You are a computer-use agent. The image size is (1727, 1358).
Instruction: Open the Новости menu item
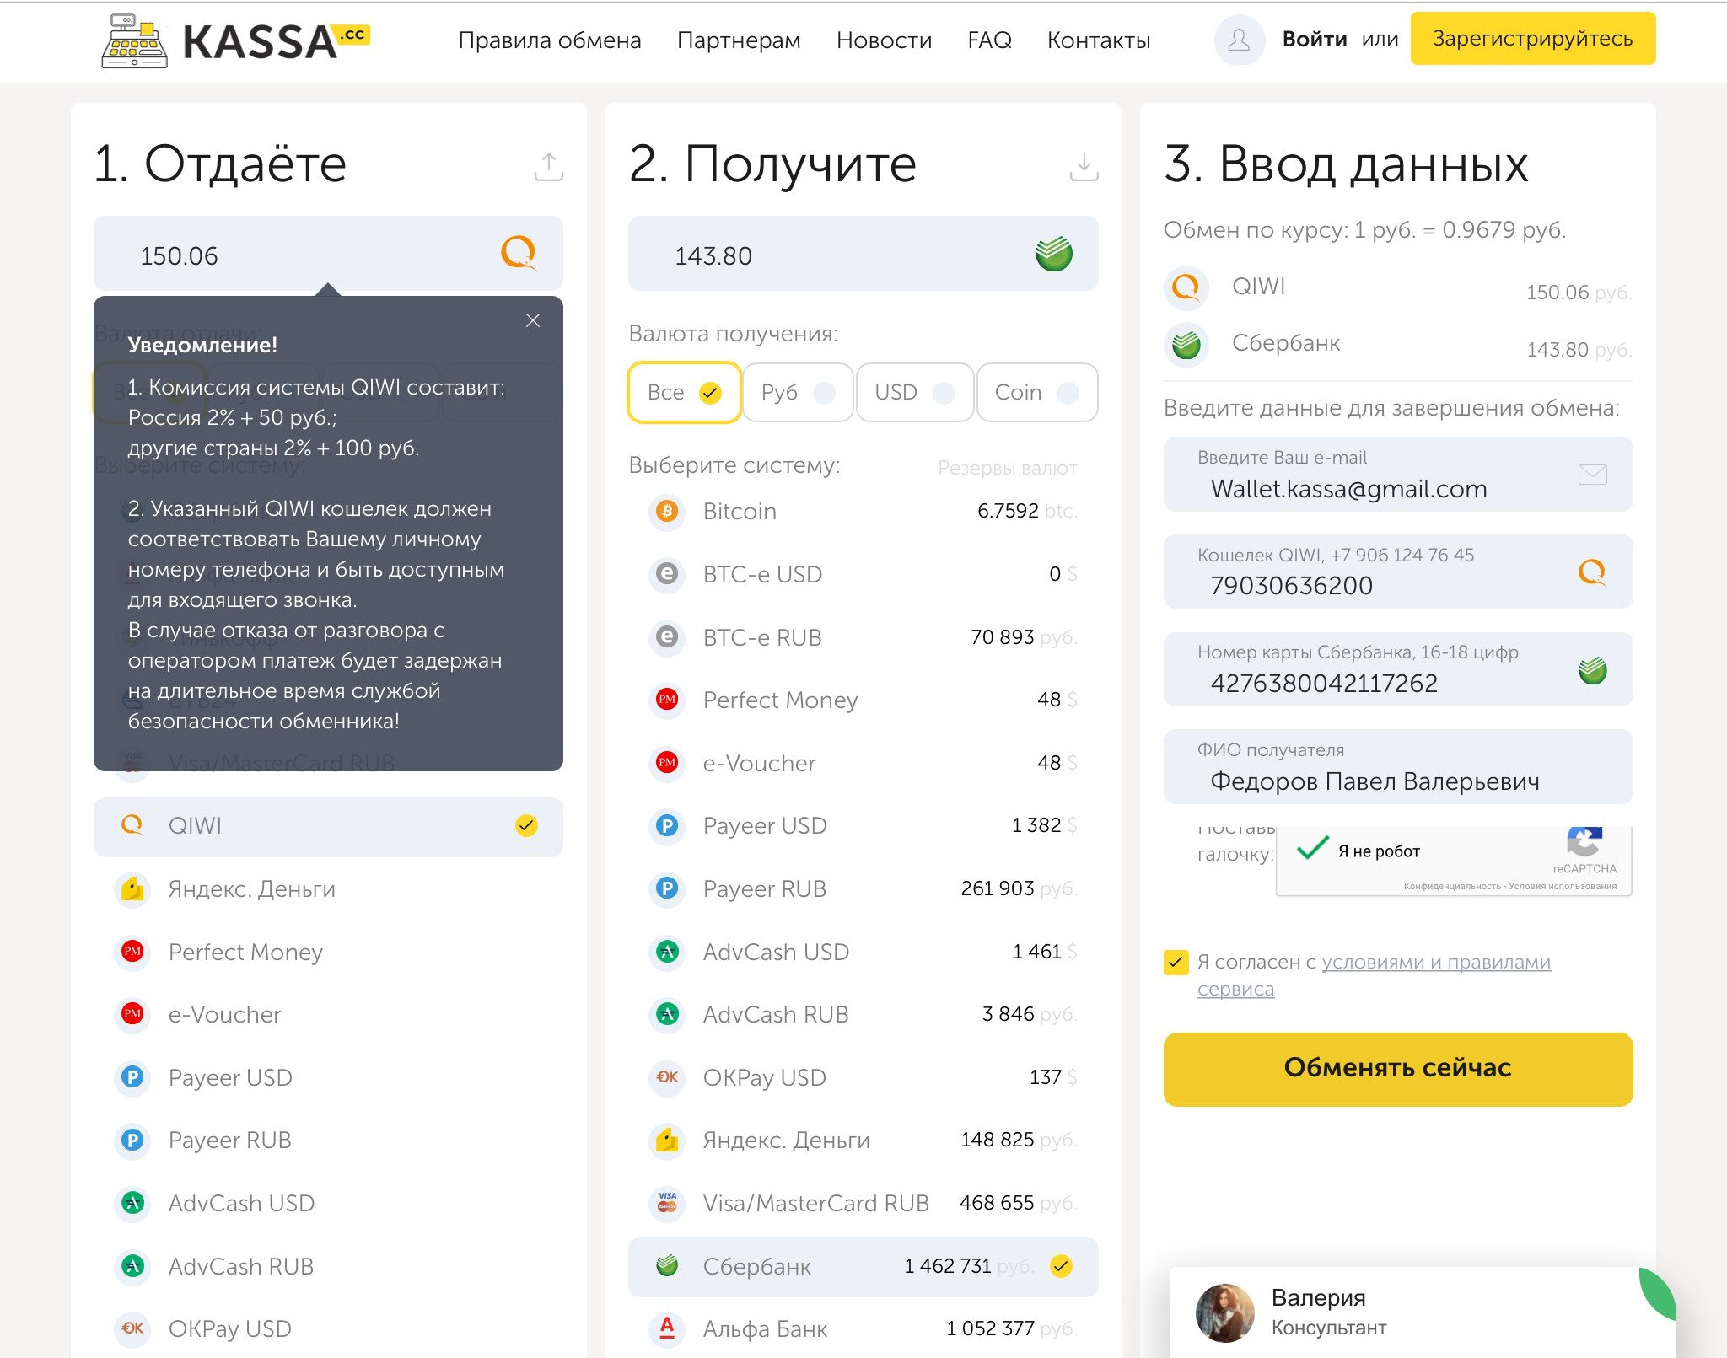[884, 40]
